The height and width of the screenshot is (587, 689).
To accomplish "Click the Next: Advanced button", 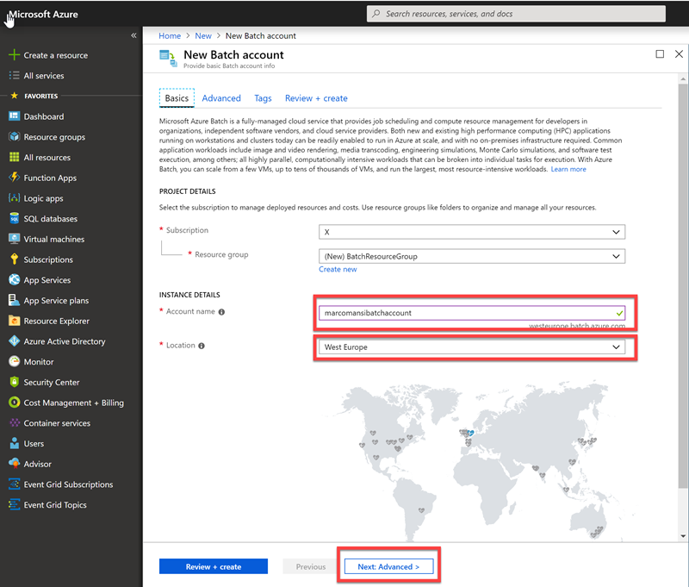I will [388, 566].
